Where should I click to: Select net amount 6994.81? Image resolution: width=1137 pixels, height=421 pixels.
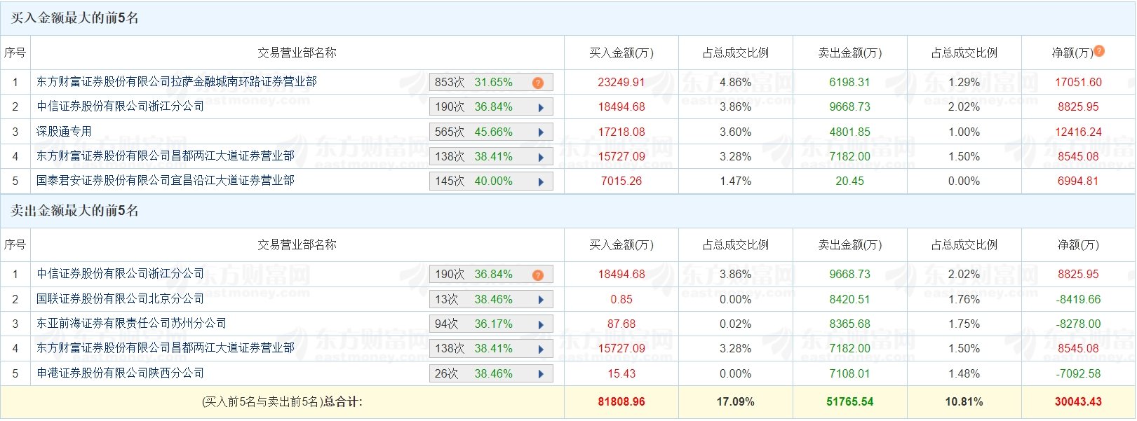[1079, 181]
